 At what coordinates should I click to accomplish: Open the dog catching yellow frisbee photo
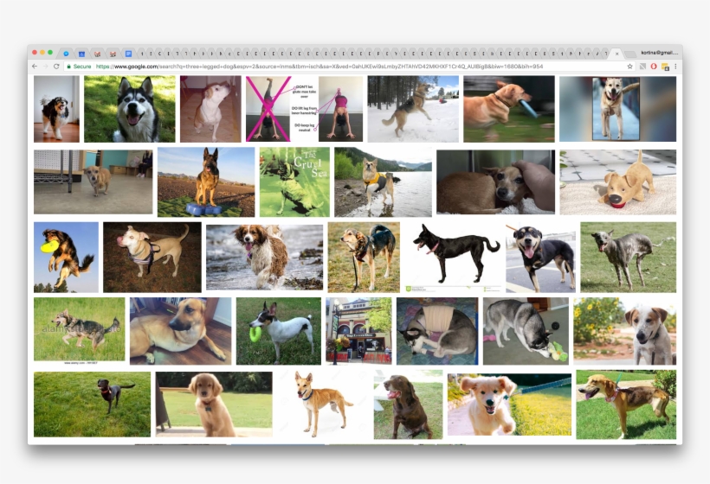pos(66,258)
